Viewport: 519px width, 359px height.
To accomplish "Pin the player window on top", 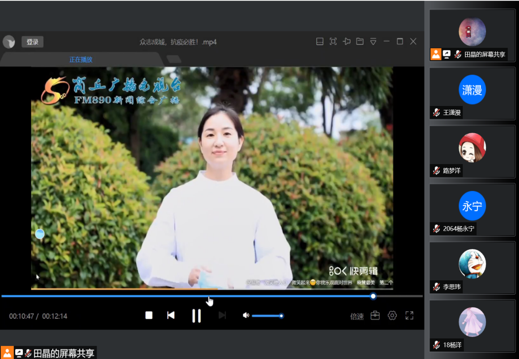I will click(346, 42).
